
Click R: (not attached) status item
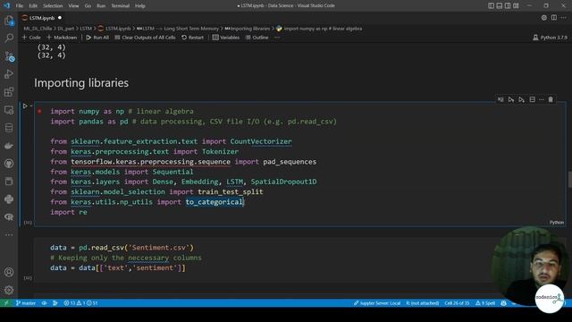pyautogui.click(x=423, y=303)
